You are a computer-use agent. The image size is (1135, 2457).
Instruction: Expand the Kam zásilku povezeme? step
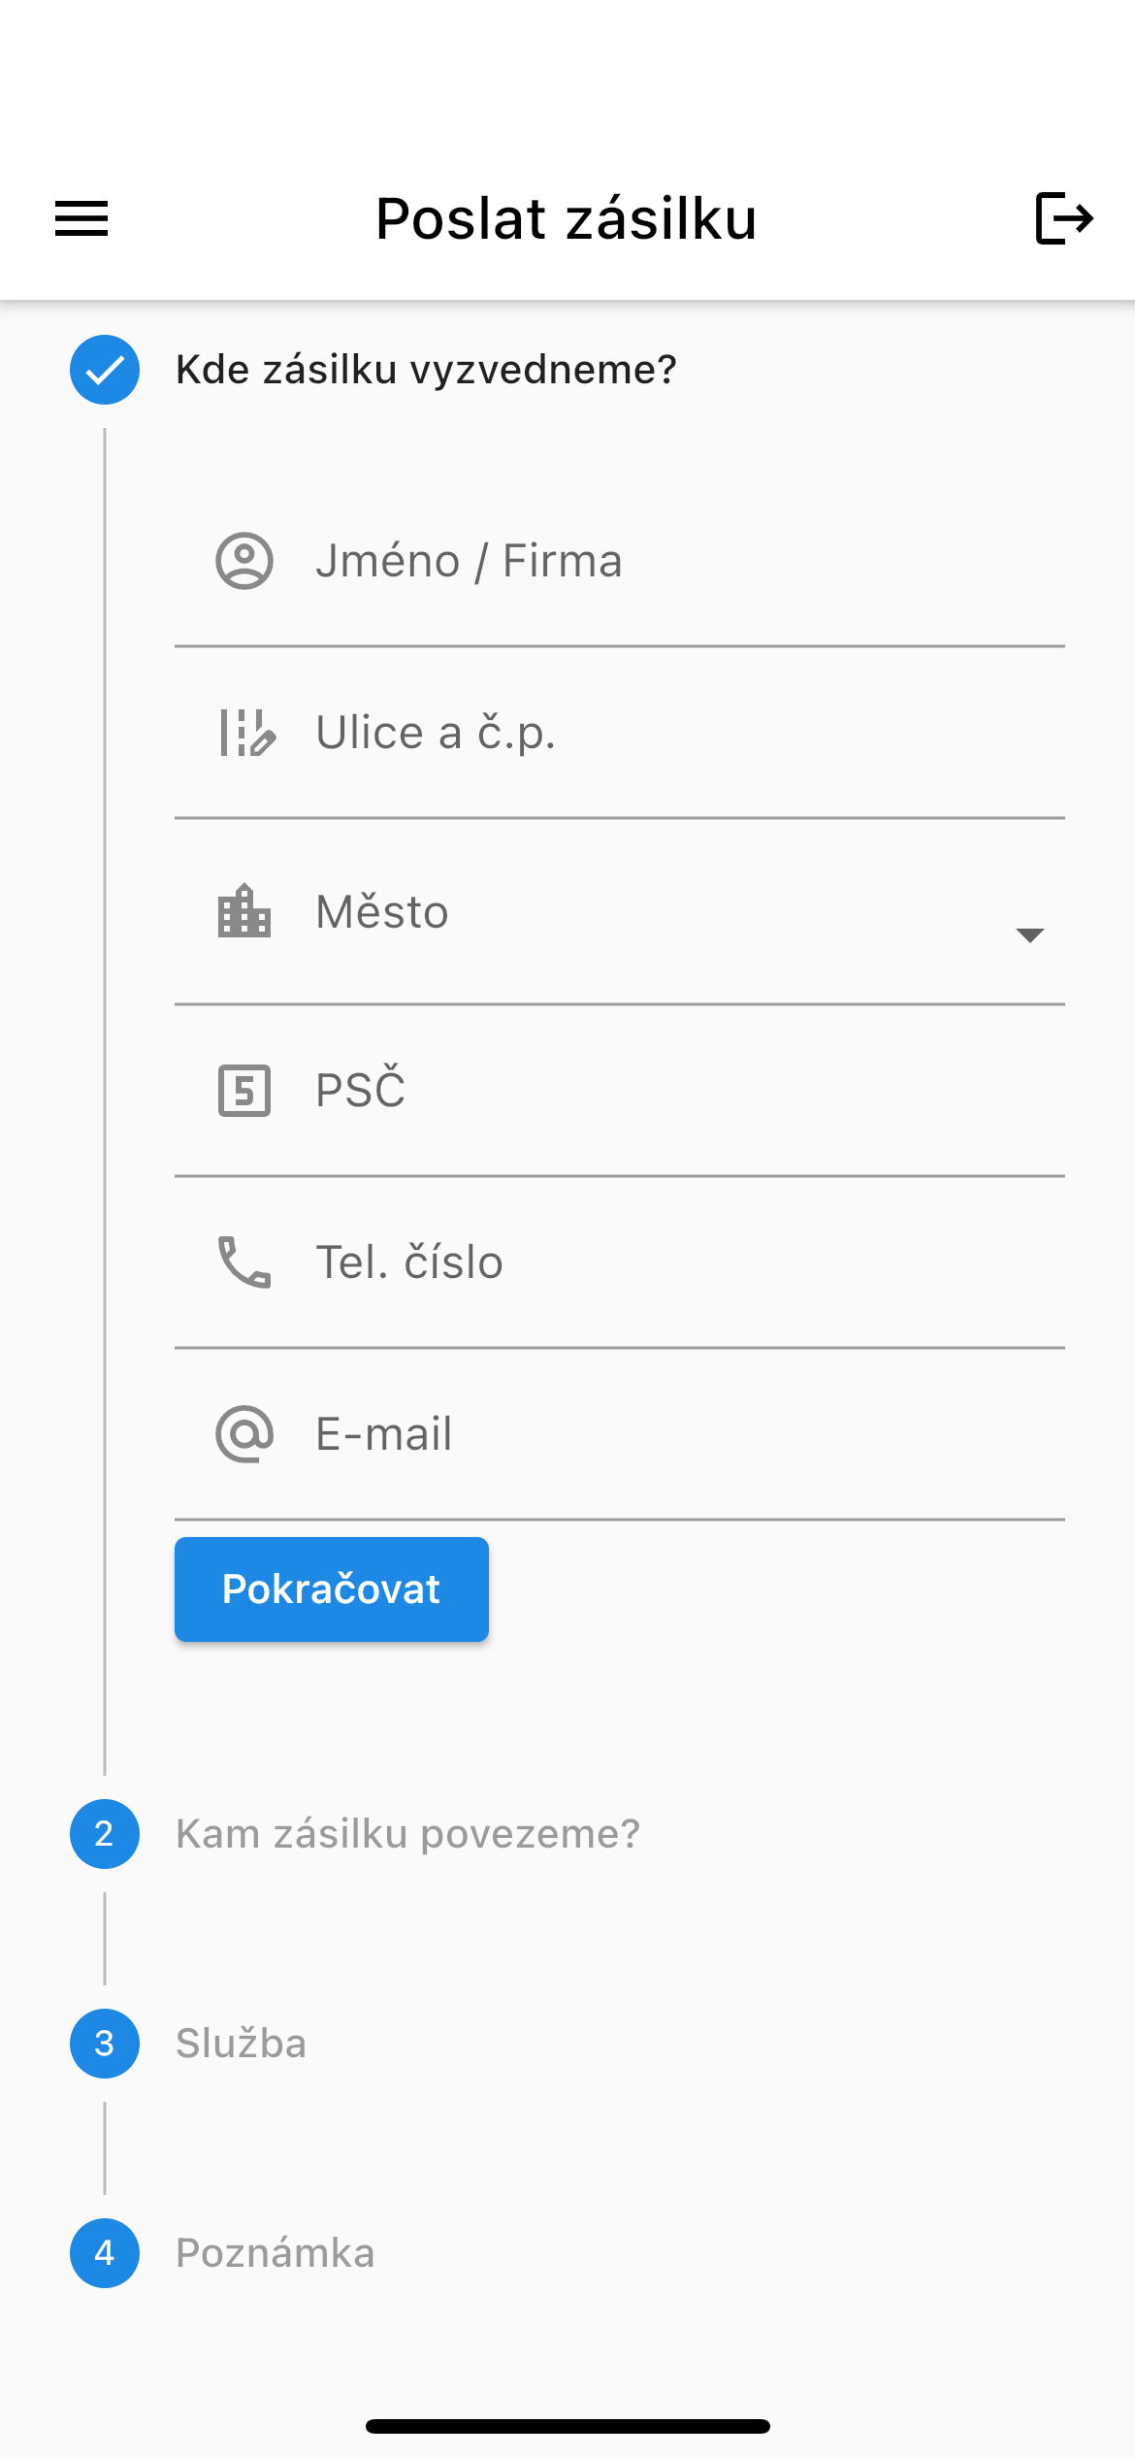[x=408, y=1834]
